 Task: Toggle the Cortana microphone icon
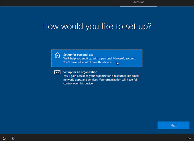pos(13,138)
